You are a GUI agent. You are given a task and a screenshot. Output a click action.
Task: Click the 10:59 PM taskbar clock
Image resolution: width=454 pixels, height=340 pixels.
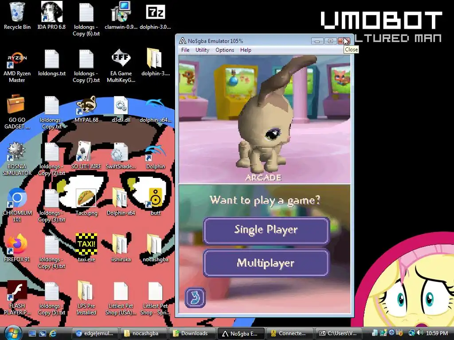[x=437, y=333]
